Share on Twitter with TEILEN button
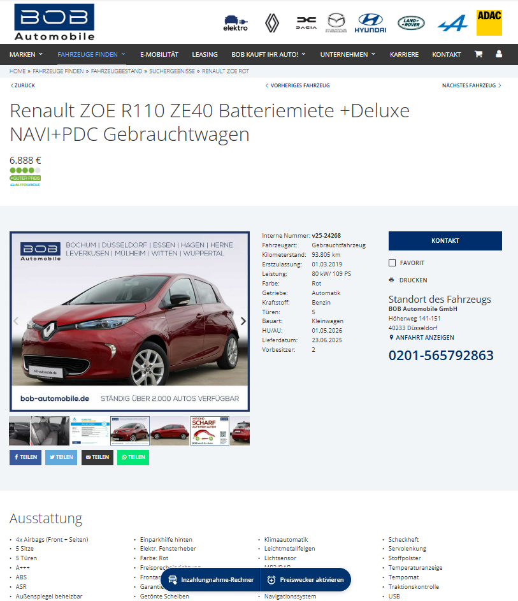518x601 pixels. point(61,457)
